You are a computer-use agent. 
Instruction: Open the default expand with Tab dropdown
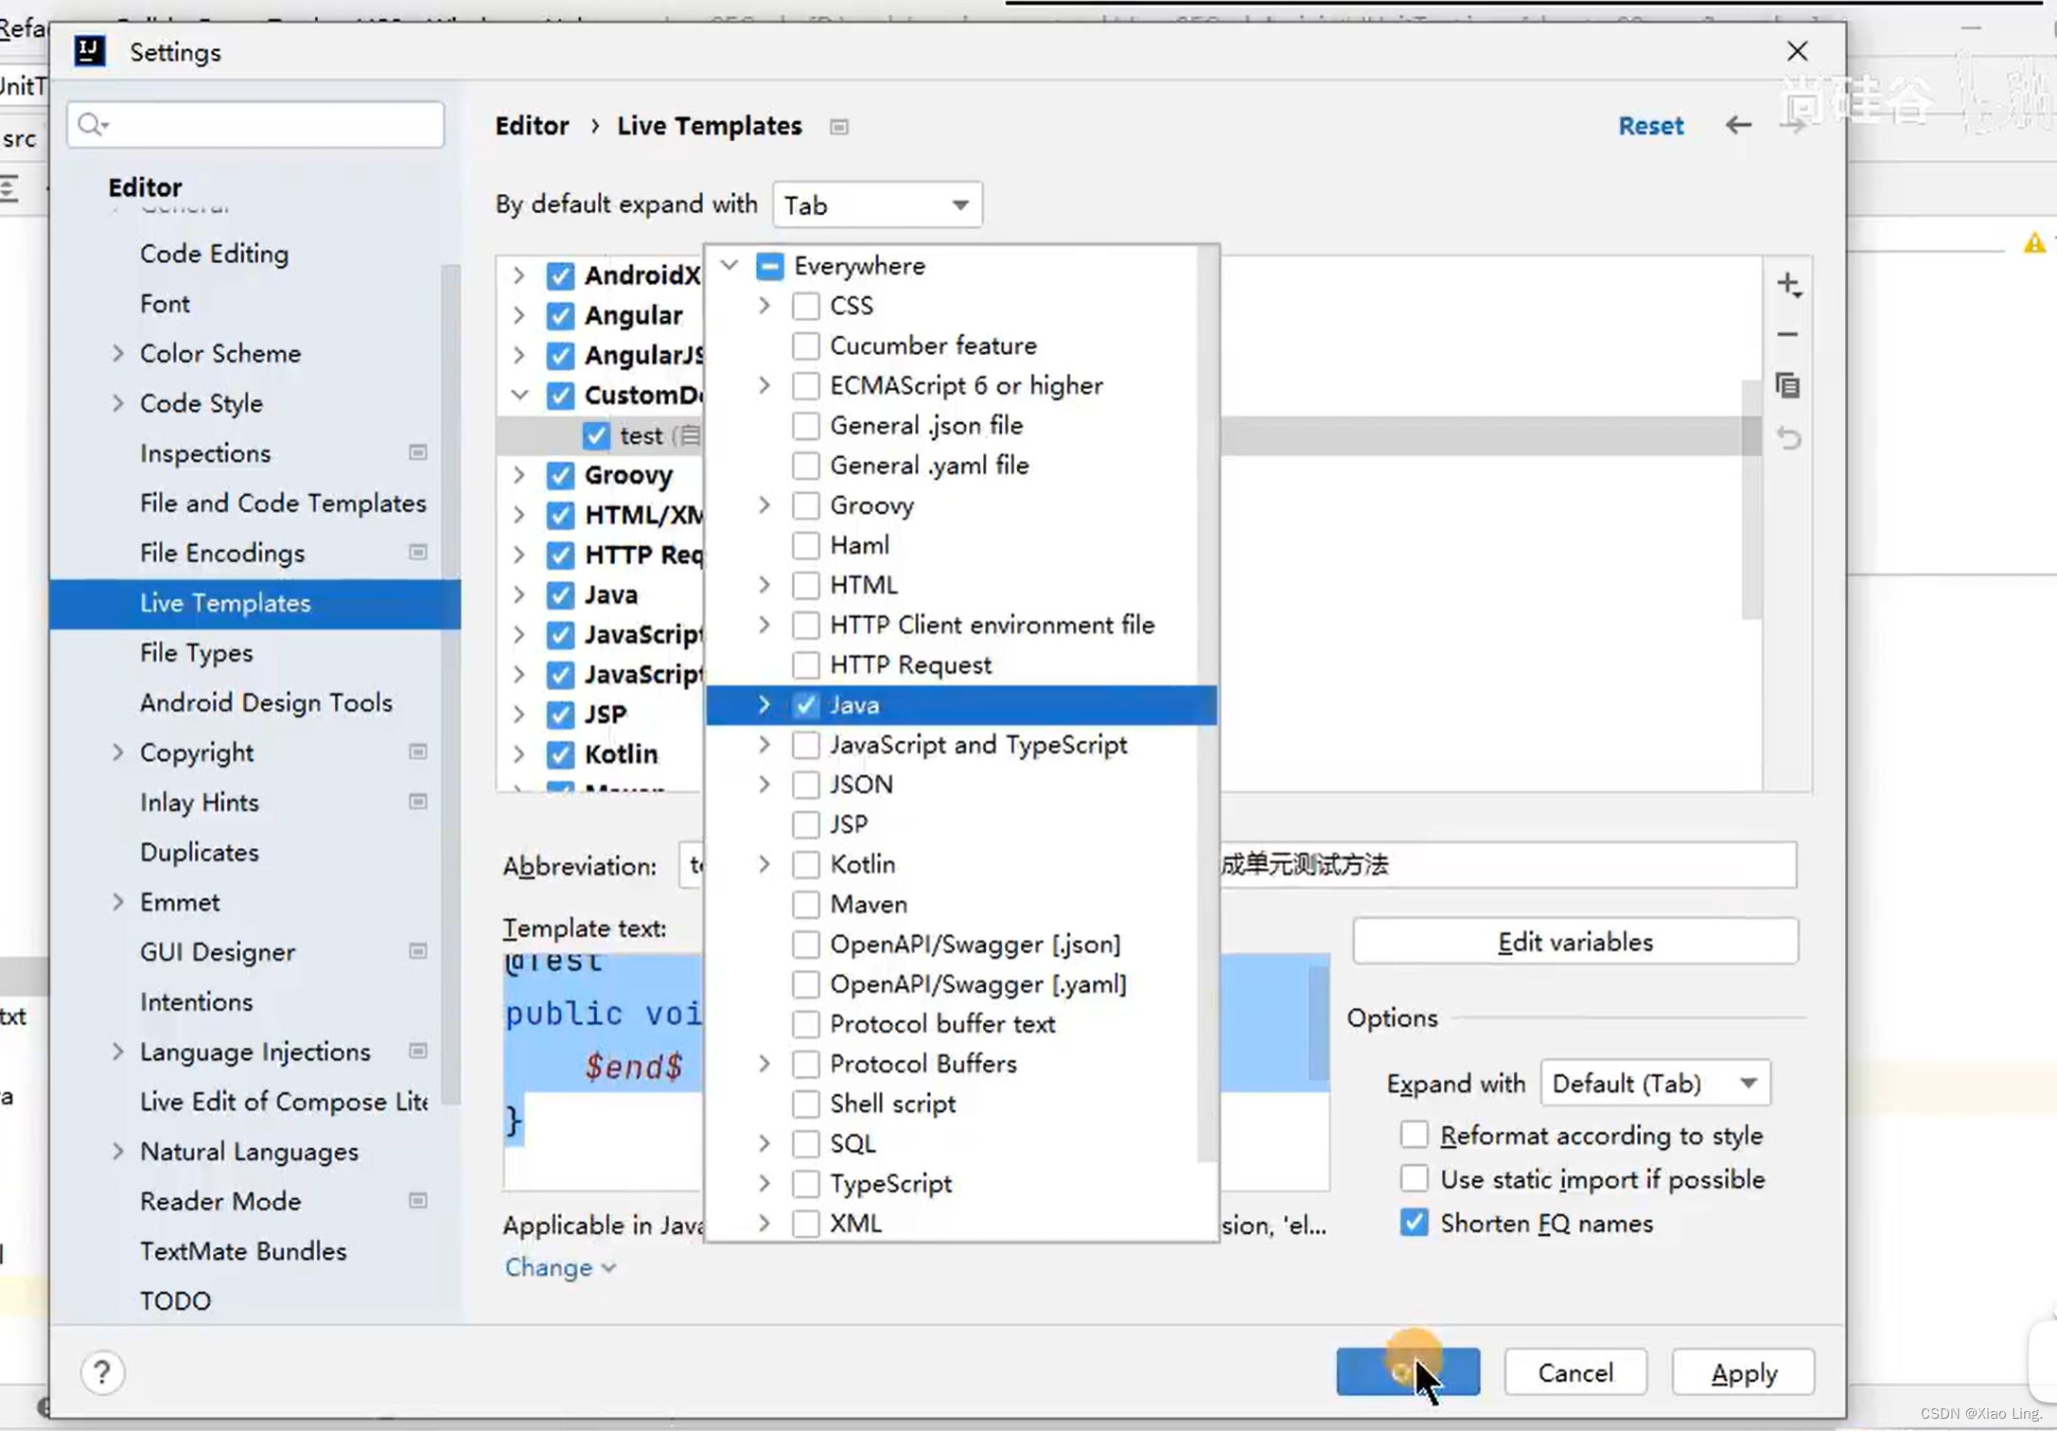(877, 204)
